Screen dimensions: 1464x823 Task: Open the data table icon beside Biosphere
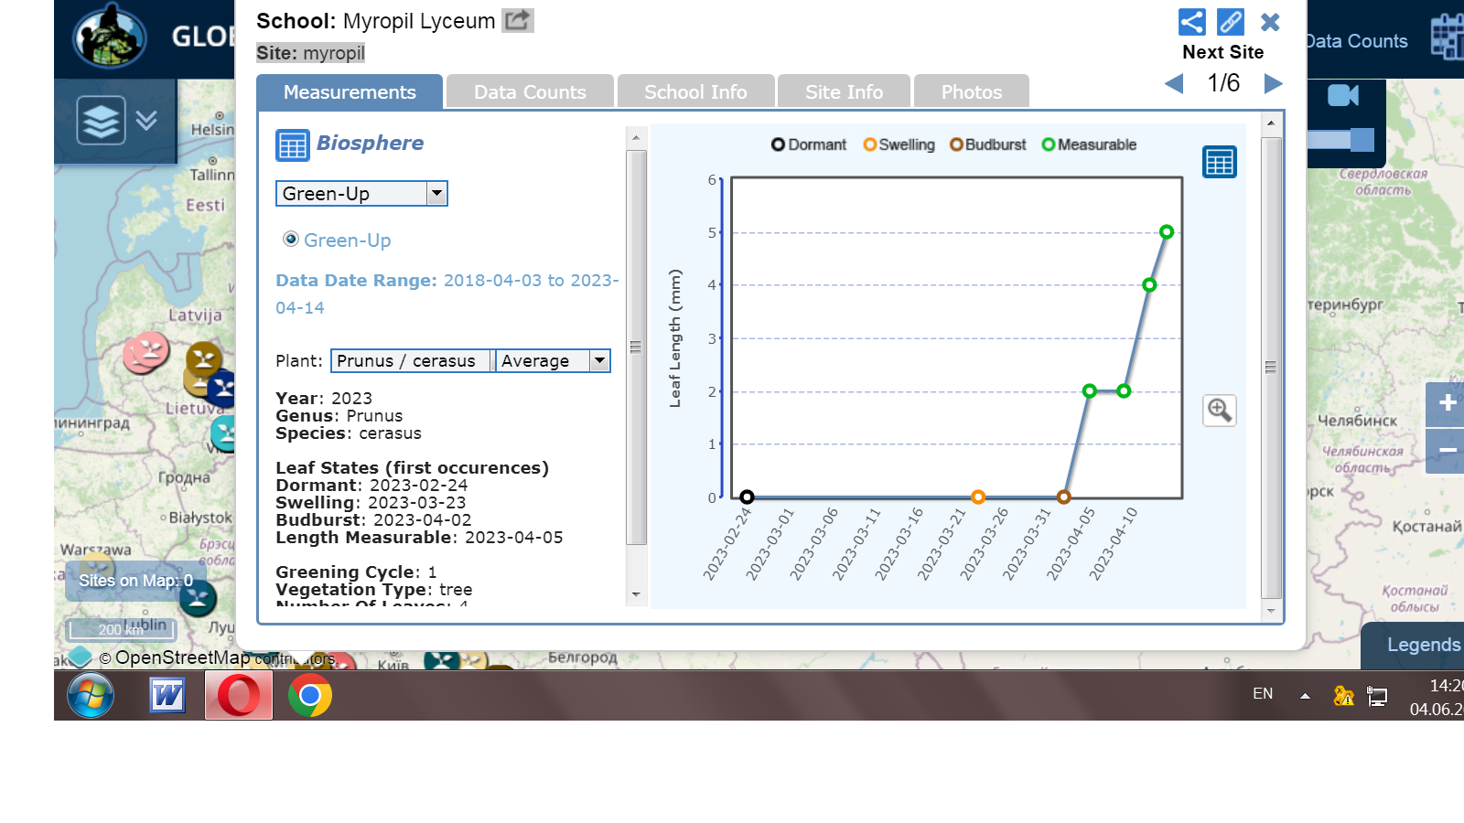293,145
